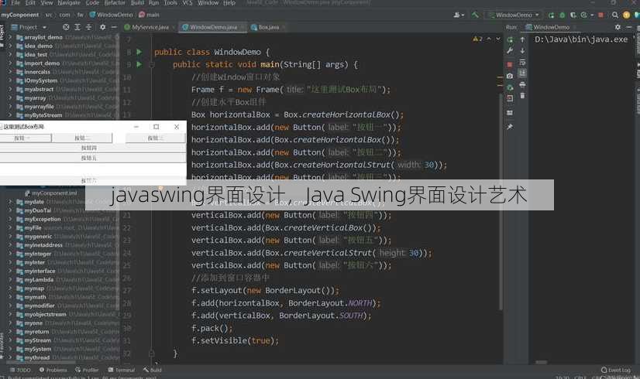Viewport: 640px width, 379px height.
Task: Select the IOmySystem module in project tree
Action: click(x=41, y=80)
